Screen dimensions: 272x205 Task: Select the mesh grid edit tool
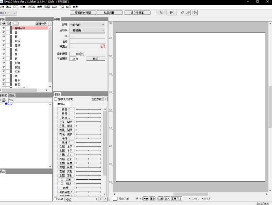coord(172,13)
